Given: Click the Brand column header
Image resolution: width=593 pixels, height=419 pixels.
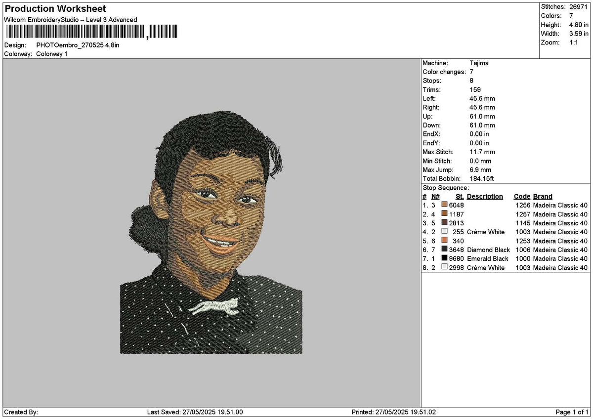Looking at the screenshot, I should 542,196.
